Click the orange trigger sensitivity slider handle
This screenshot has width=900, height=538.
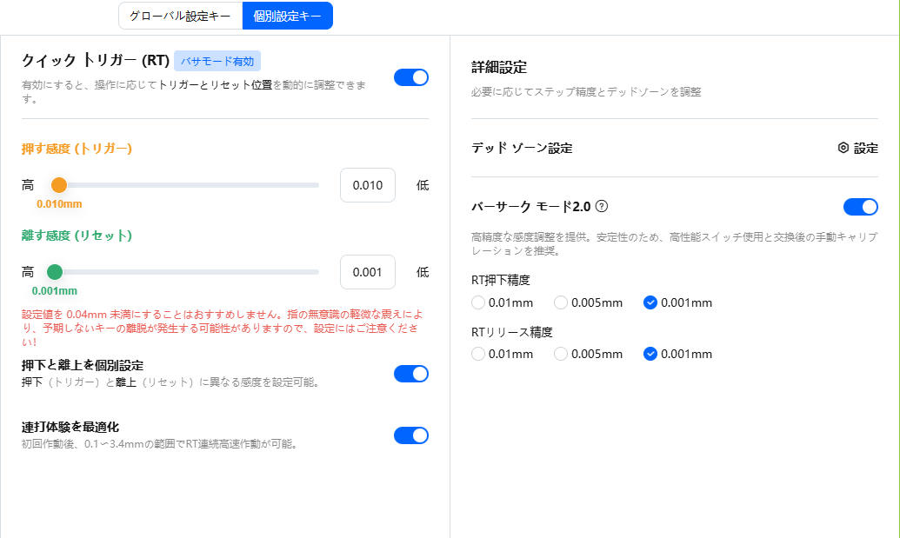(58, 185)
